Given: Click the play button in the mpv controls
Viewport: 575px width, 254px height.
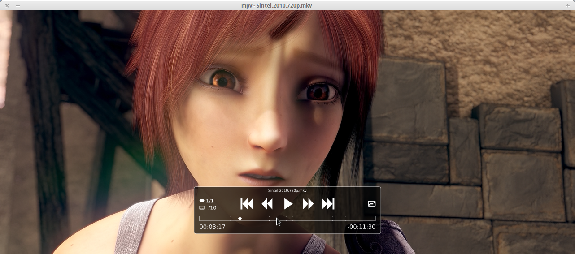Looking at the screenshot, I should tap(288, 204).
